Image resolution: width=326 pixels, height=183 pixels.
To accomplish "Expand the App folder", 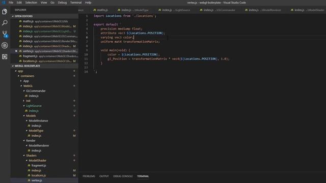I will (21, 81).
